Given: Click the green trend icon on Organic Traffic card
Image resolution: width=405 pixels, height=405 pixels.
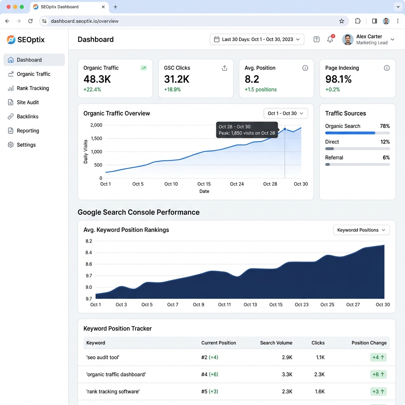Looking at the screenshot, I should pos(144,68).
